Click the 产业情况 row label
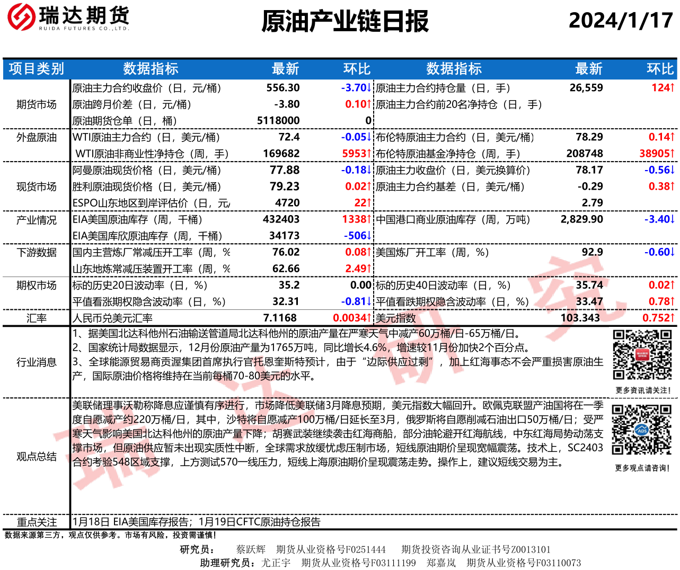This screenshot has height=570, width=680. [x=36, y=220]
